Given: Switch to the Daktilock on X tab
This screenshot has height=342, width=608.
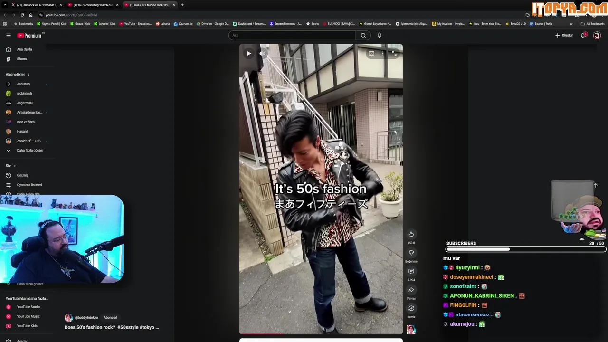Looking at the screenshot, I should click(x=36, y=5).
